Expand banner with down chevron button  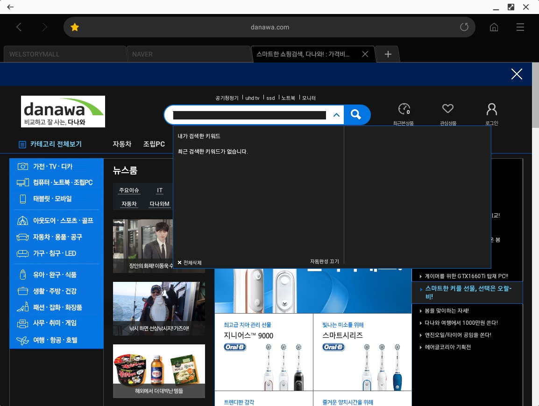pos(284,303)
